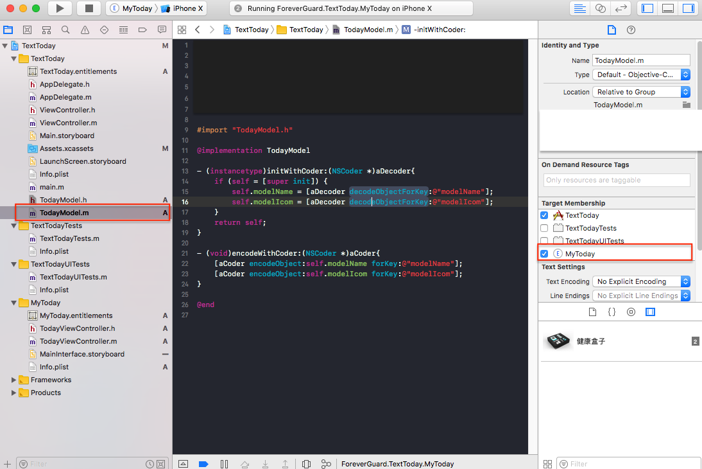Screen dimensions: 702x469
Task: Open Location Relative to Group dropdown
Action: (x=641, y=92)
